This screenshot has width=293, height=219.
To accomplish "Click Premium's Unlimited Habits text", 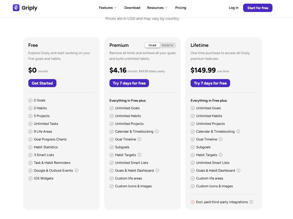I will 128,116.
